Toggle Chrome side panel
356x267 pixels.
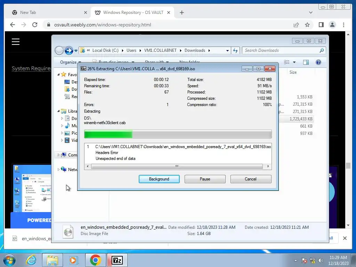(321, 25)
